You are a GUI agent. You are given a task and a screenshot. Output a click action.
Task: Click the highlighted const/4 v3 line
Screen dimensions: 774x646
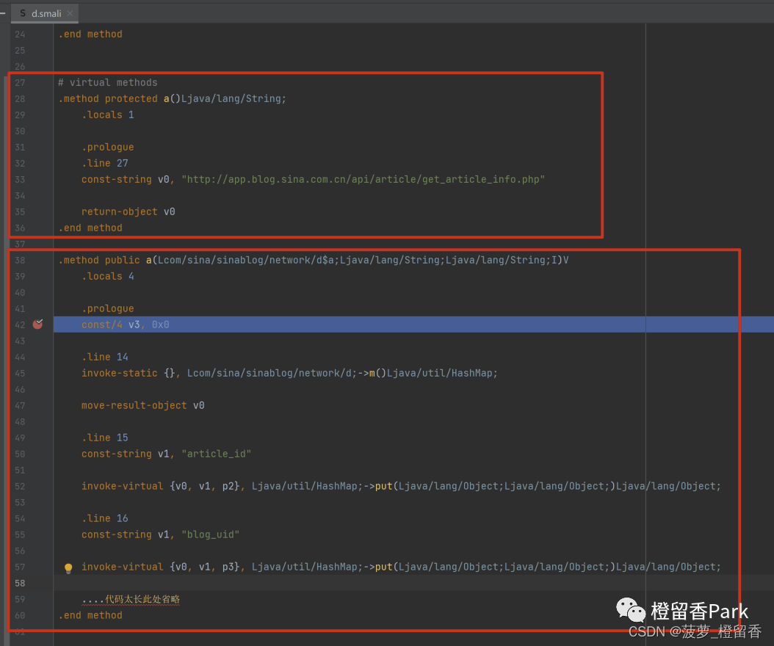[126, 324]
